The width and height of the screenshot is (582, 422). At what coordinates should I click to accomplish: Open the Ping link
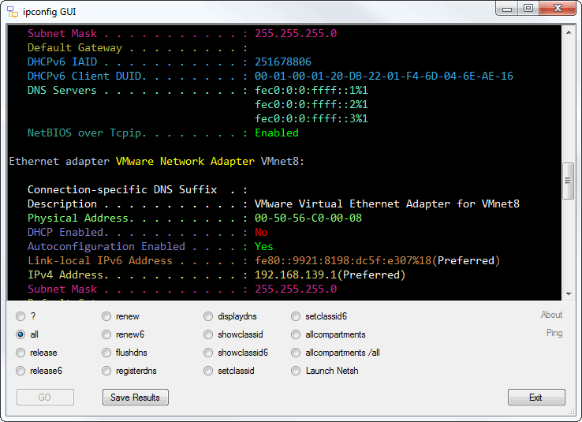[554, 333]
